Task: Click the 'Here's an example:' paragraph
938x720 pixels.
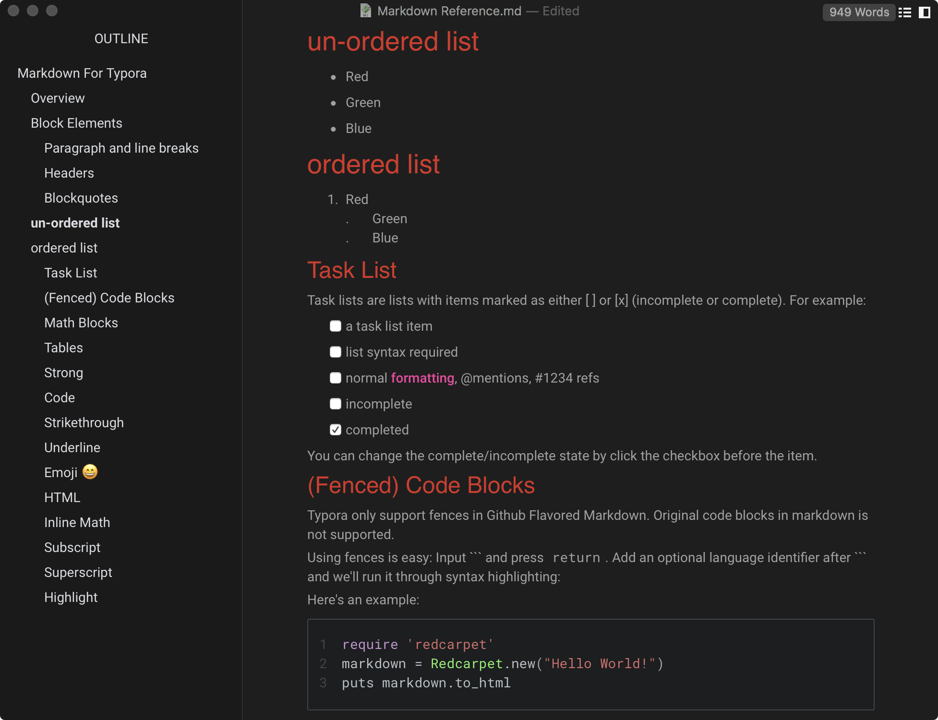Action: coord(363,600)
